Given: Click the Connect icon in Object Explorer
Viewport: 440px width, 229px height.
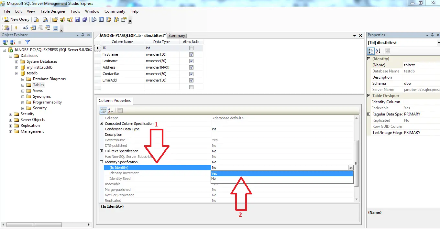Looking at the screenshot, I should 5,42.
